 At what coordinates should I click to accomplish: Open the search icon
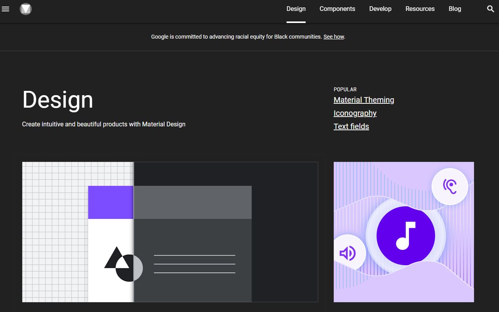[x=491, y=9]
